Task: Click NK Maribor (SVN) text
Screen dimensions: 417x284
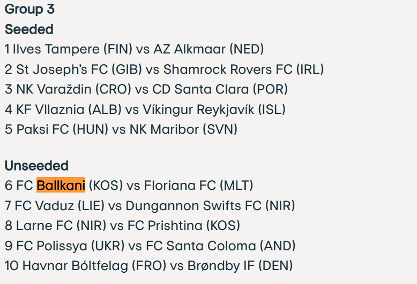Action: point(183,129)
